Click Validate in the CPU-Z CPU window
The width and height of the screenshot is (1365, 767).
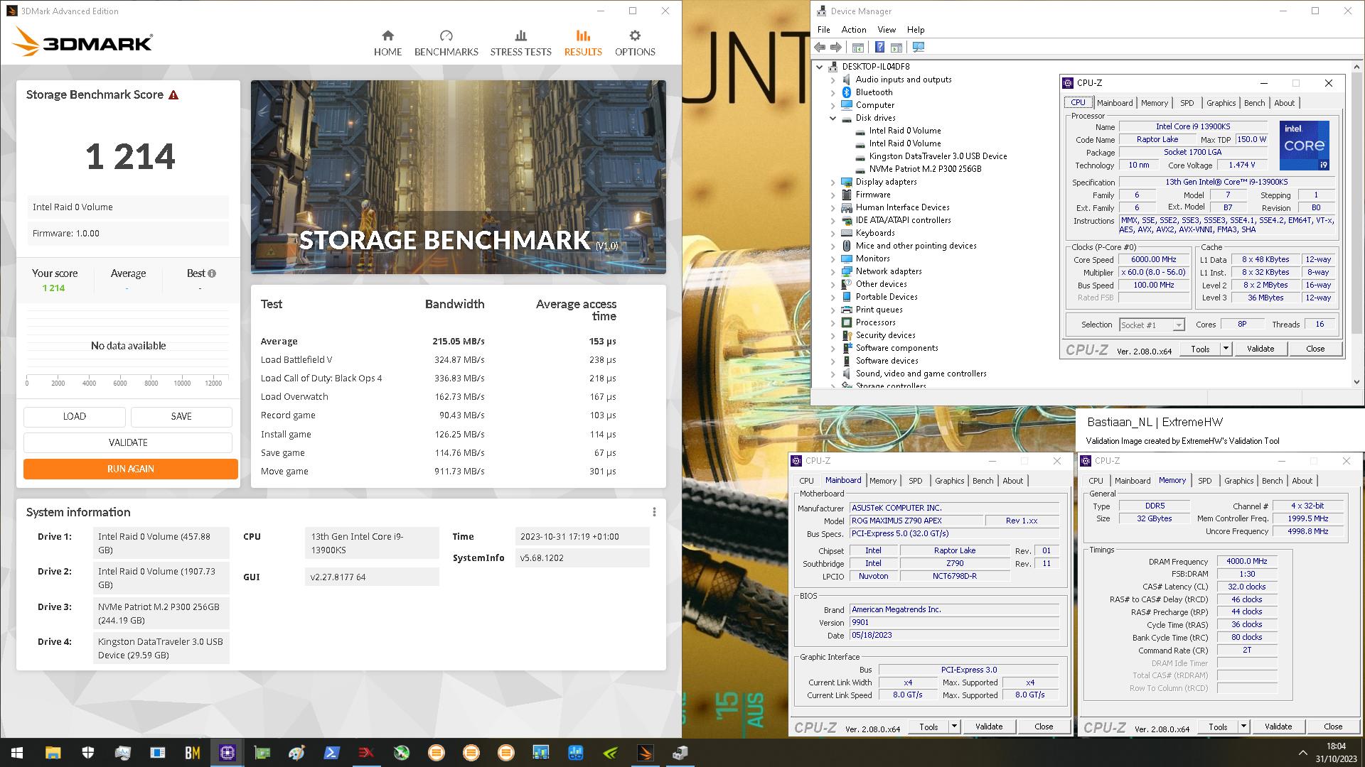(1260, 349)
